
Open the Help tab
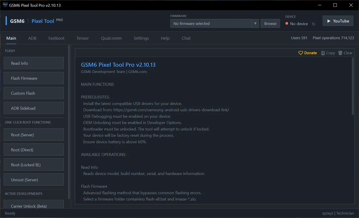pos(165,38)
